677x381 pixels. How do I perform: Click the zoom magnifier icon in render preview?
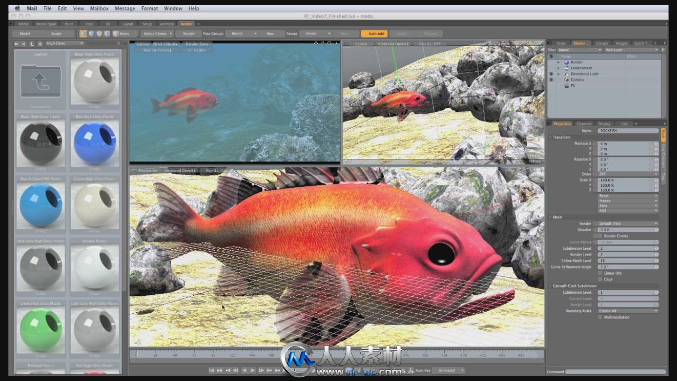329,43
